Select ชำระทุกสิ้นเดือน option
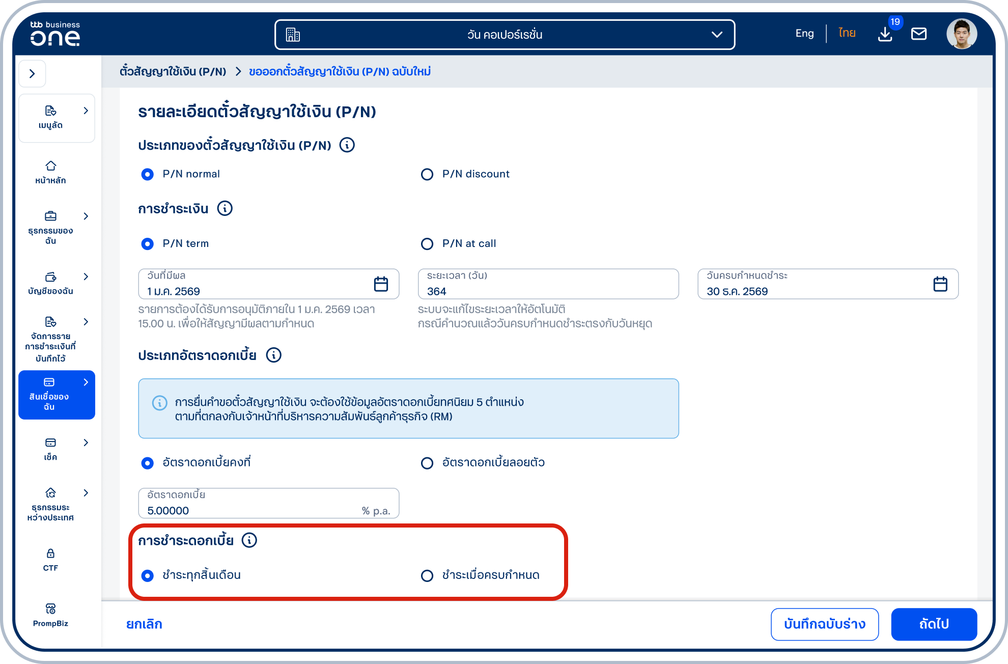The height and width of the screenshot is (664, 1008). (147, 575)
